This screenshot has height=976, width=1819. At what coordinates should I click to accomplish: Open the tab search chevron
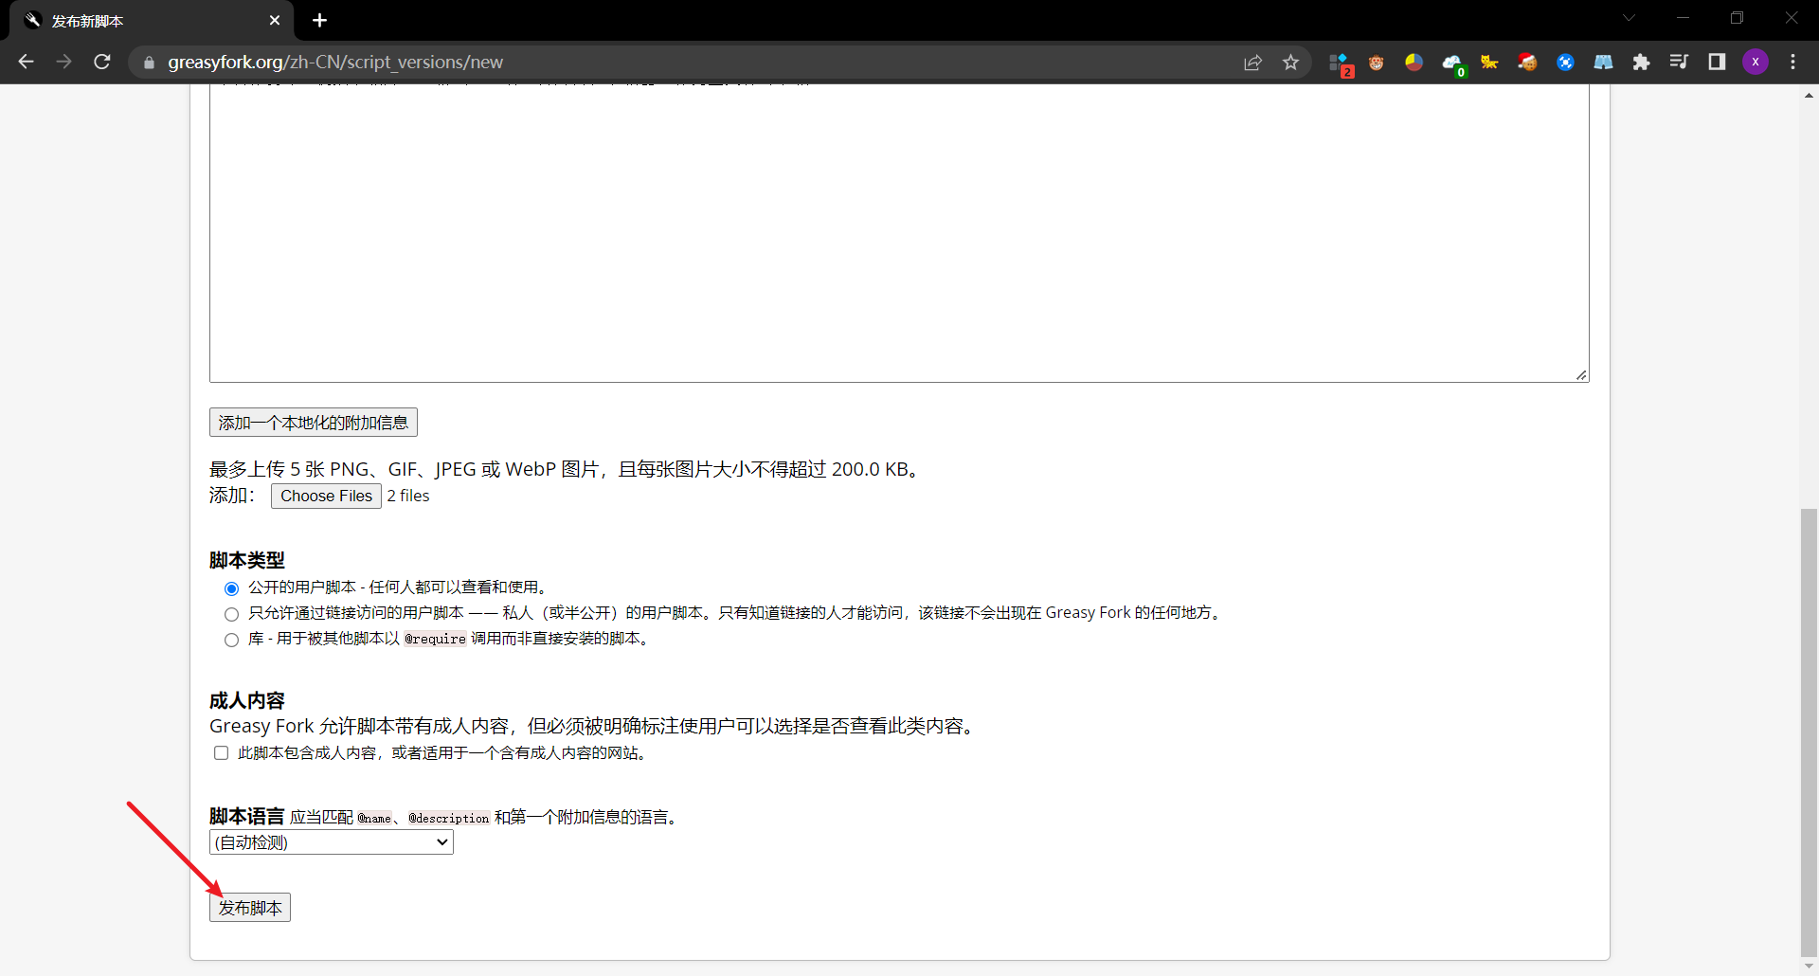tap(1629, 18)
